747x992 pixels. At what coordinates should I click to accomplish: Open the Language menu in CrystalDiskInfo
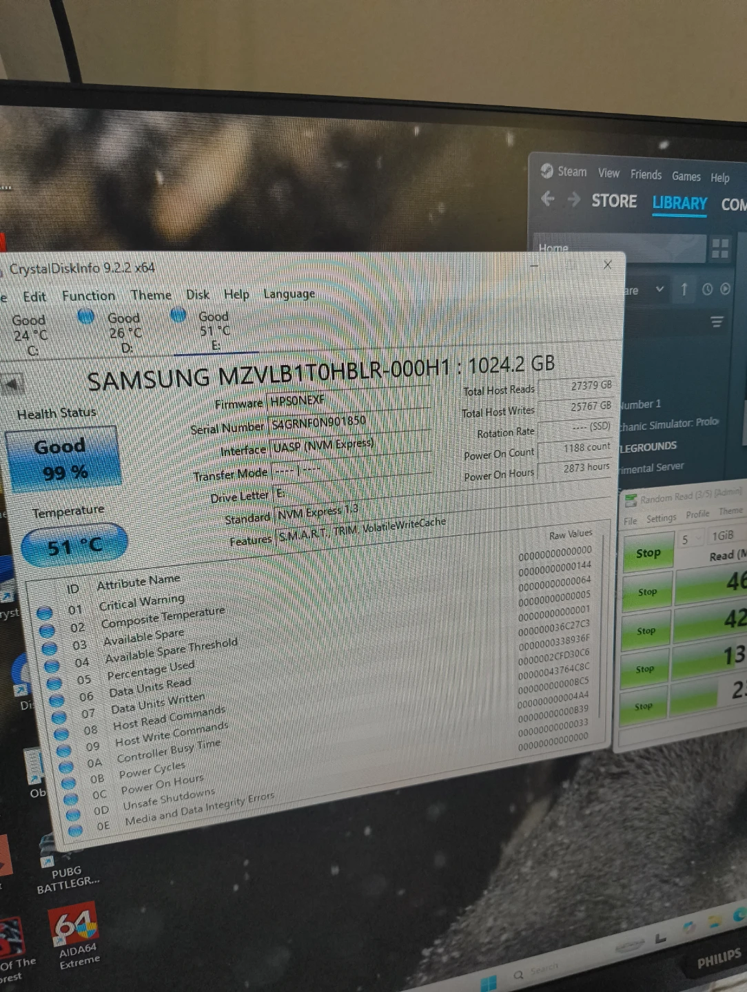coord(289,294)
